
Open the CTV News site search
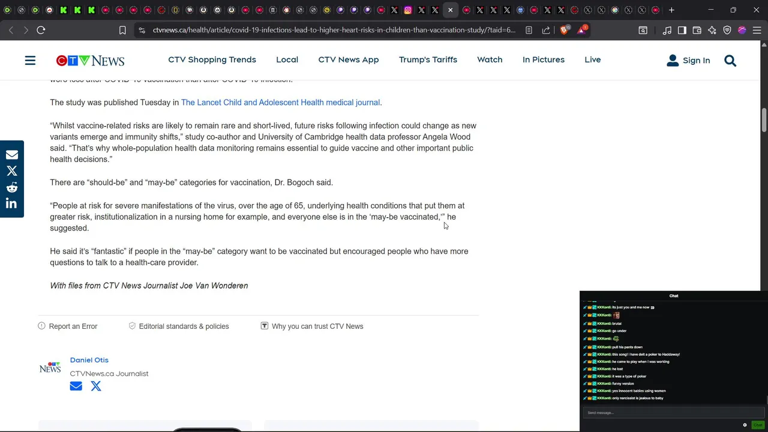coord(730,61)
